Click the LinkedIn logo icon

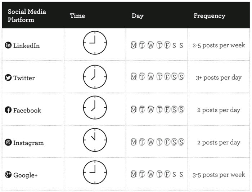click(8, 45)
